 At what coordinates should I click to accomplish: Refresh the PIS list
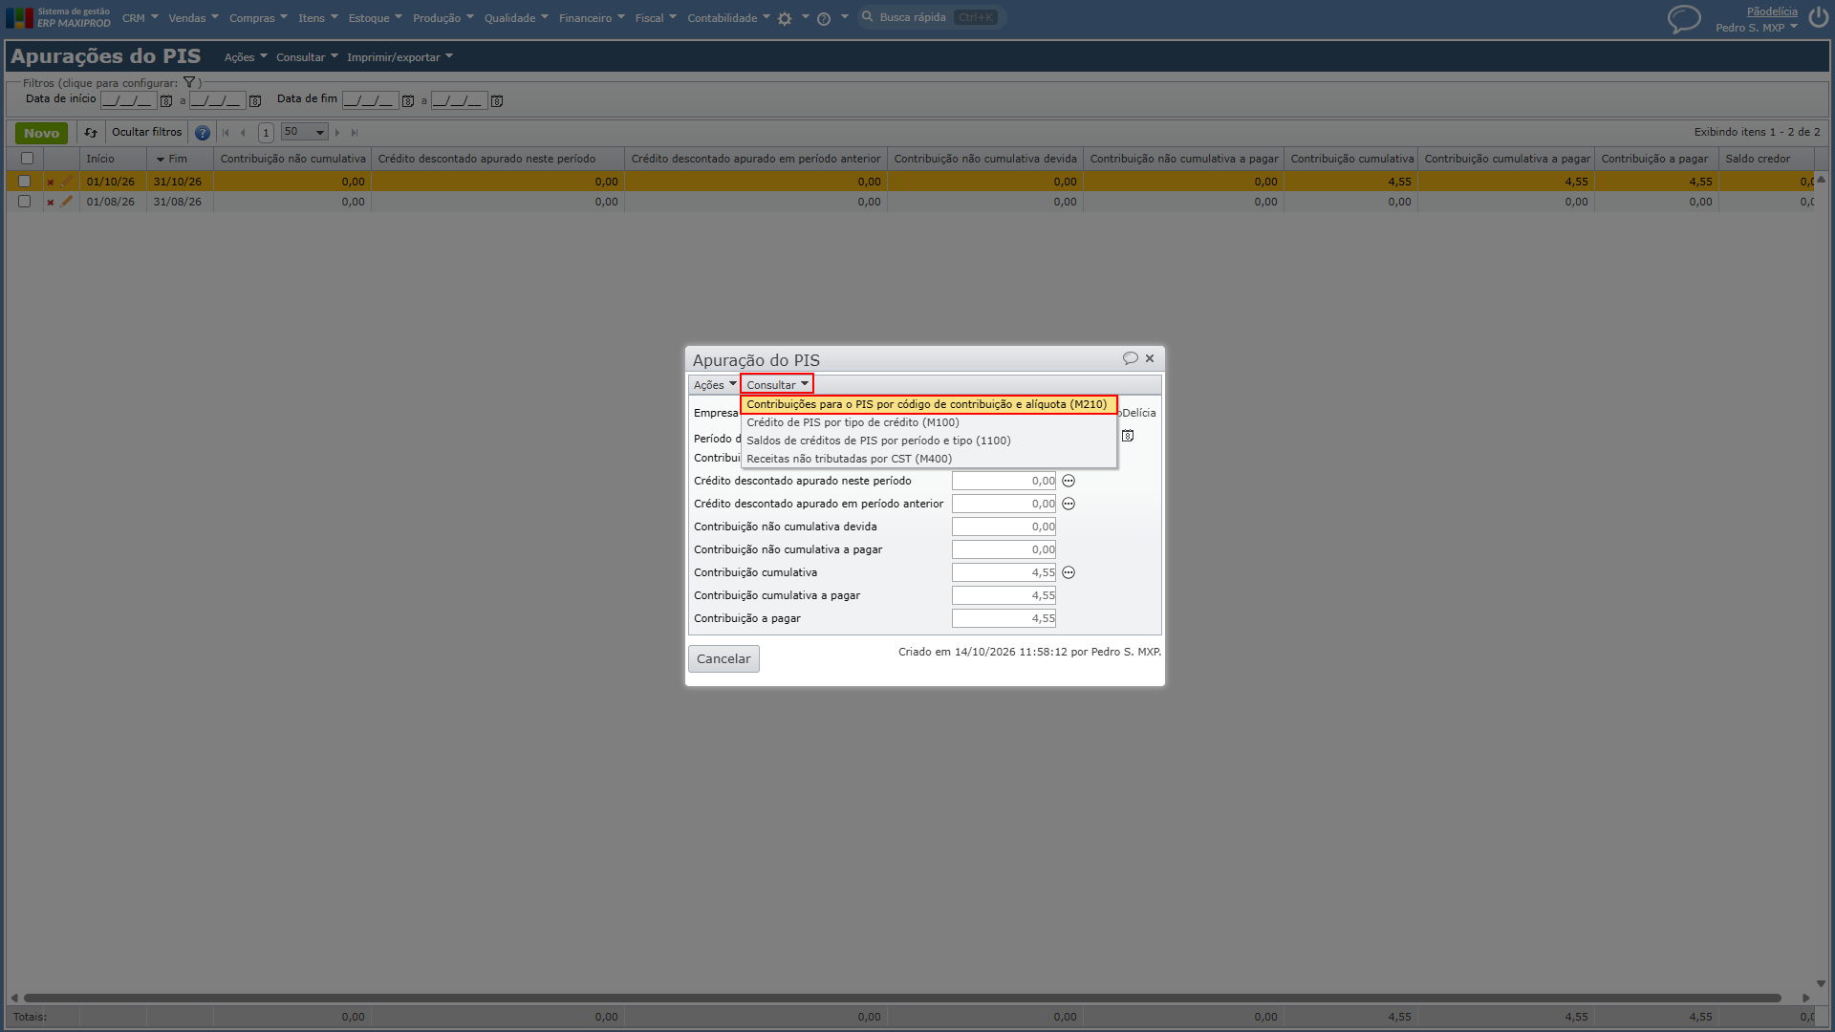click(91, 133)
